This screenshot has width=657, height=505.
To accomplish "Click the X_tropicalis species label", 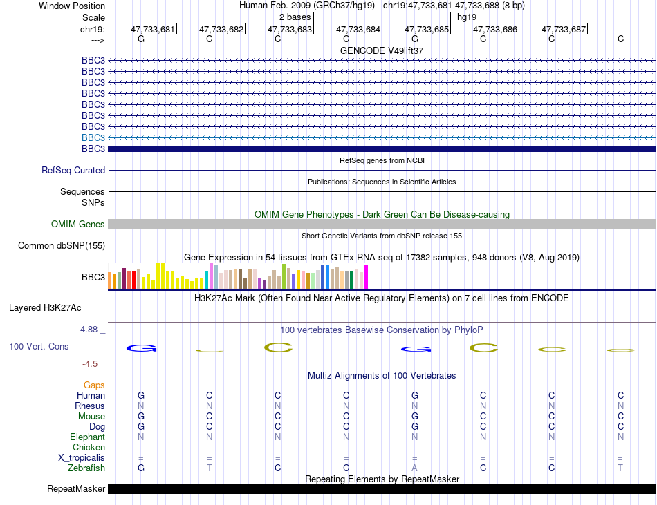I will (x=82, y=458).
